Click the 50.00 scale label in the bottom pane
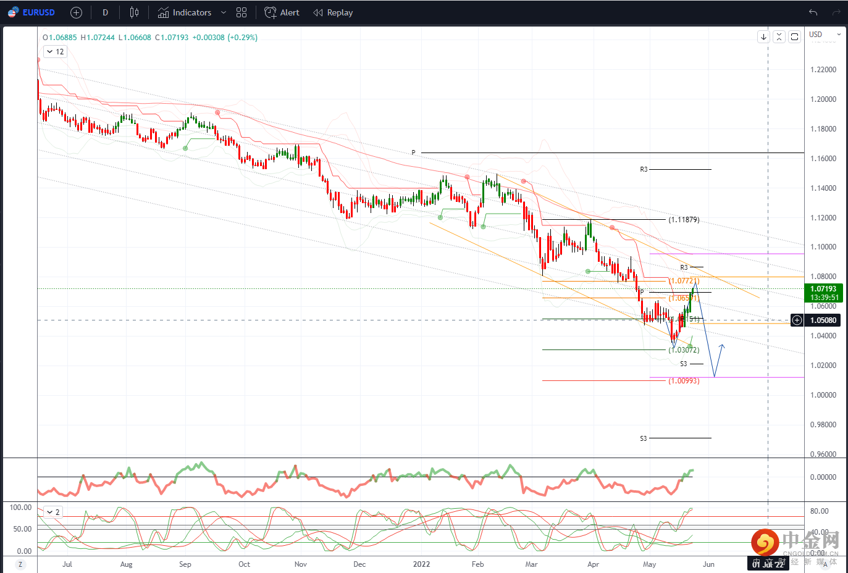The height and width of the screenshot is (573, 848). tap(22, 529)
